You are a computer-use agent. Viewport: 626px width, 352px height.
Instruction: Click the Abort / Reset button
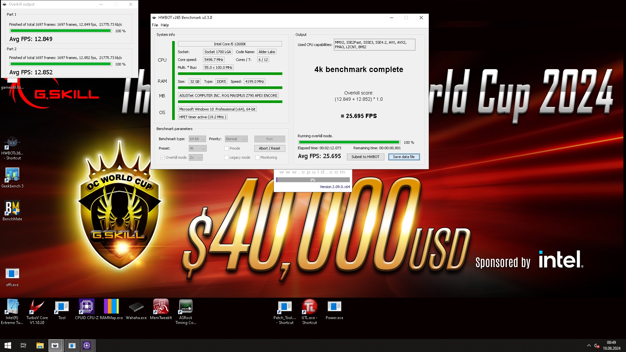pyautogui.click(x=270, y=148)
